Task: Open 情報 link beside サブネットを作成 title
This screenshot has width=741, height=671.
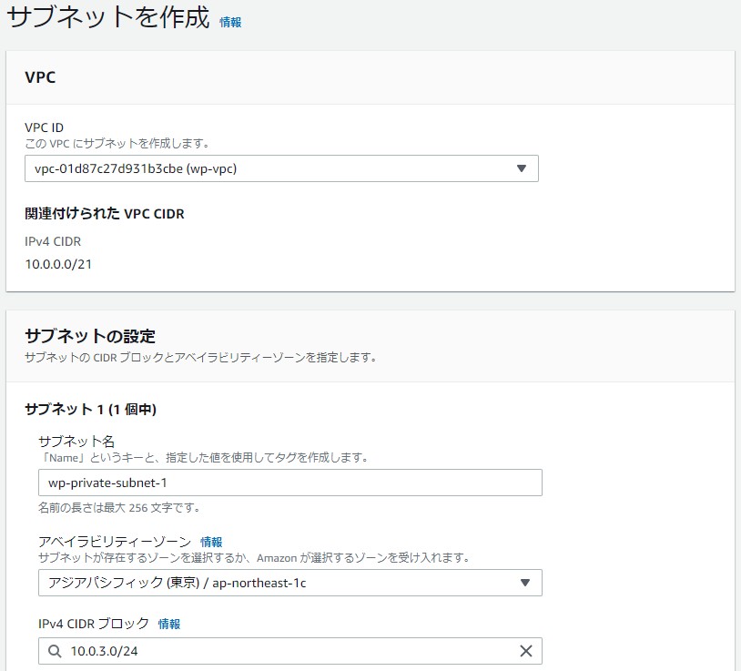Action: tap(229, 22)
